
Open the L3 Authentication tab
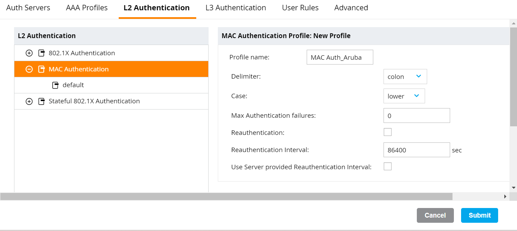[x=236, y=8]
